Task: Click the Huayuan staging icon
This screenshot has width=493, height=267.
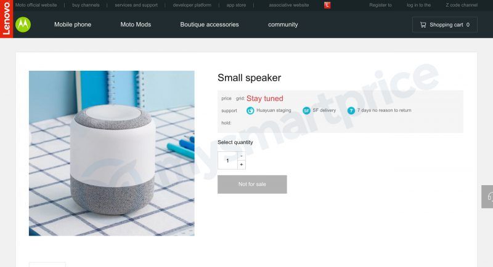Action: [x=250, y=111]
